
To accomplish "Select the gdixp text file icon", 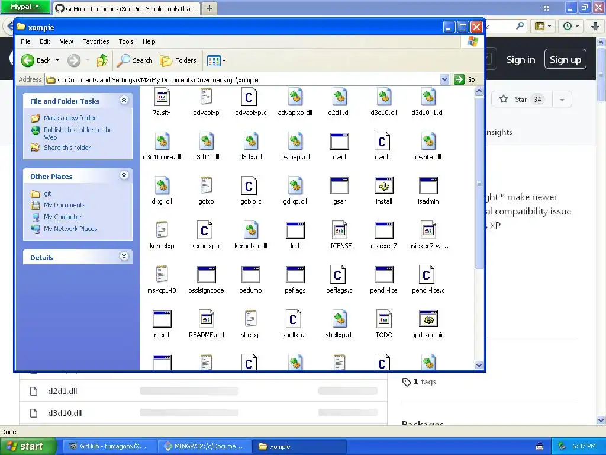I will click(206, 185).
